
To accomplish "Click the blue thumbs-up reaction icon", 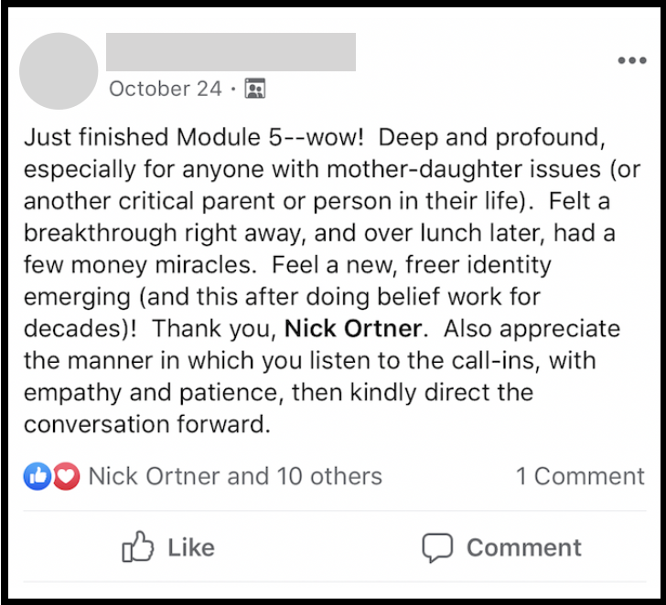I will point(38,476).
